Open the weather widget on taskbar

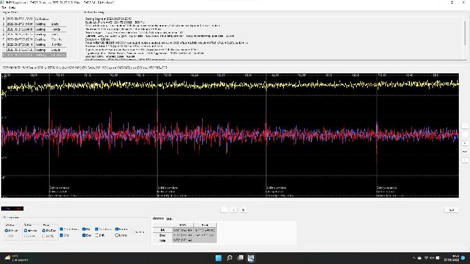(x=16, y=258)
